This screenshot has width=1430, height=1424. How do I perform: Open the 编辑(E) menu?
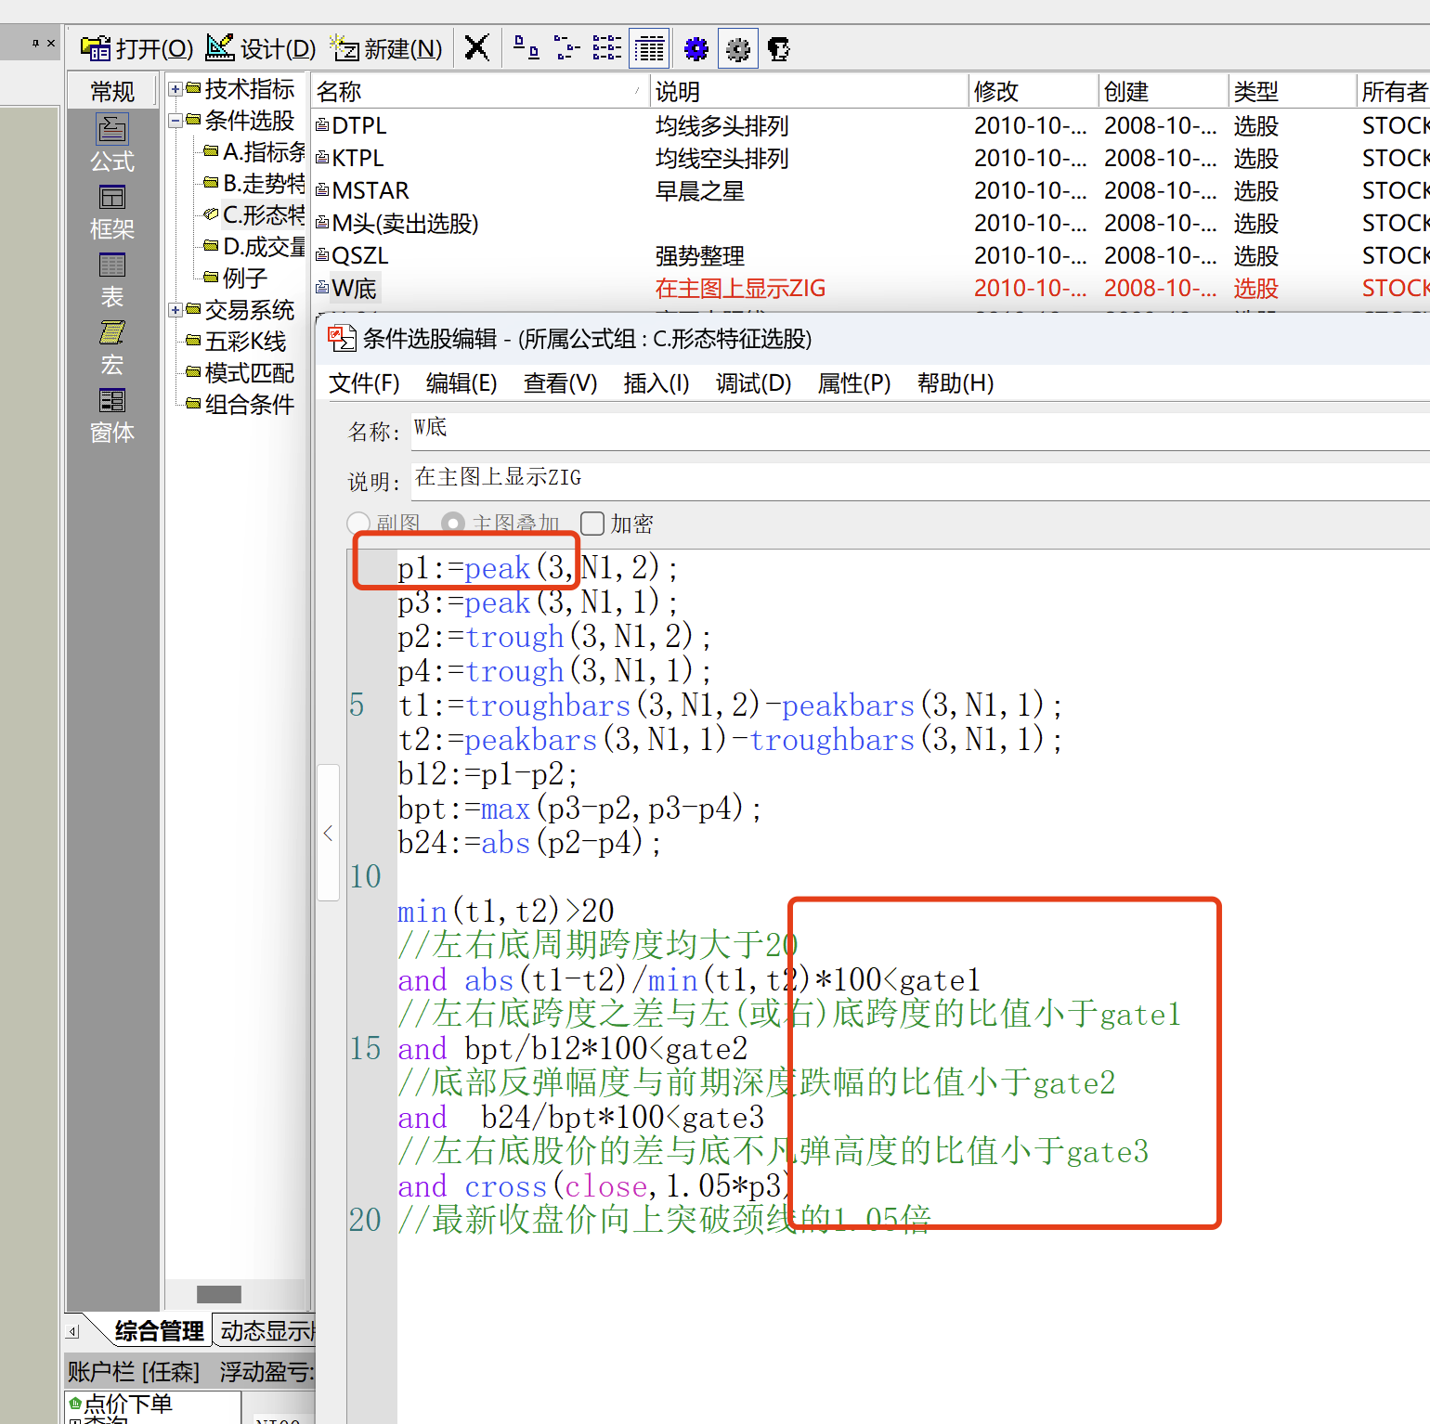point(461,383)
